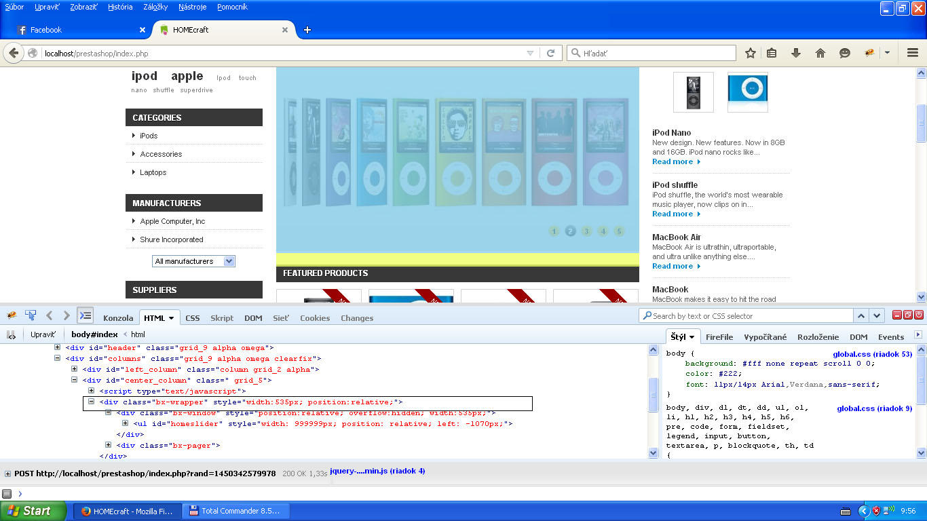Viewport: 927px width, 521px height.
Task: Expand the div id="left_column" node
Action: coord(75,369)
